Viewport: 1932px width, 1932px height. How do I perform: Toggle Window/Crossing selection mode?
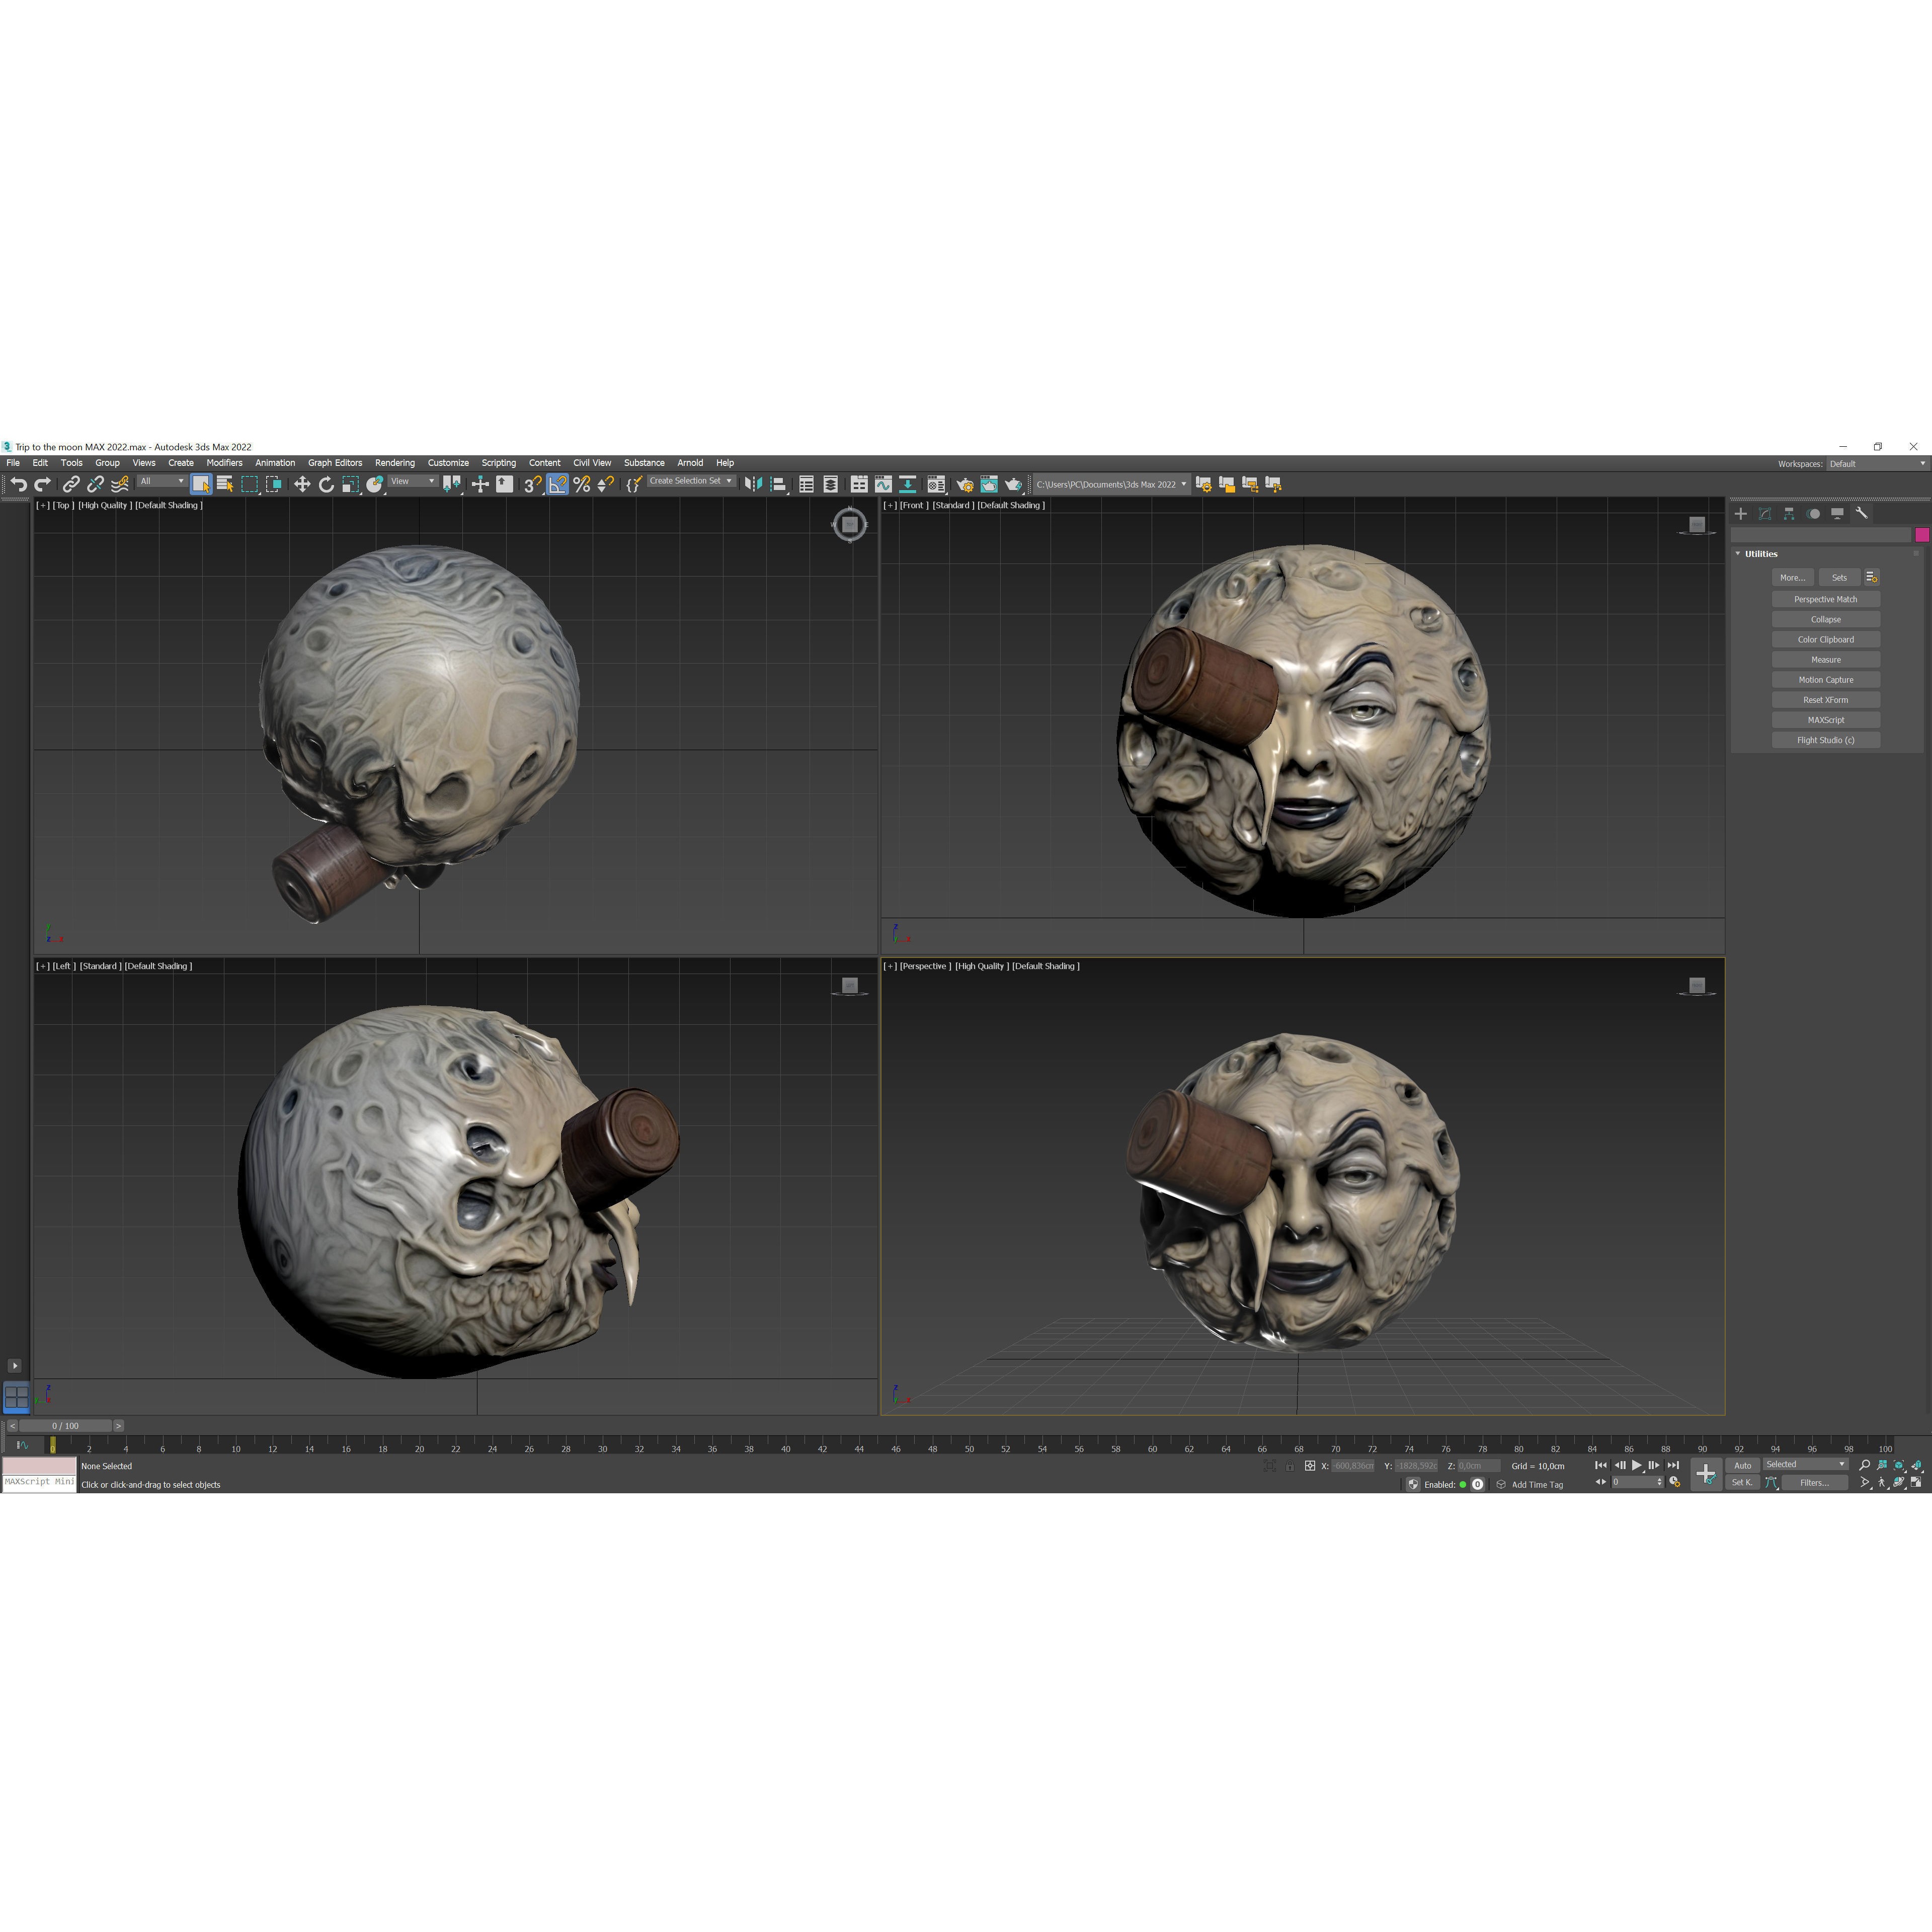(x=274, y=485)
